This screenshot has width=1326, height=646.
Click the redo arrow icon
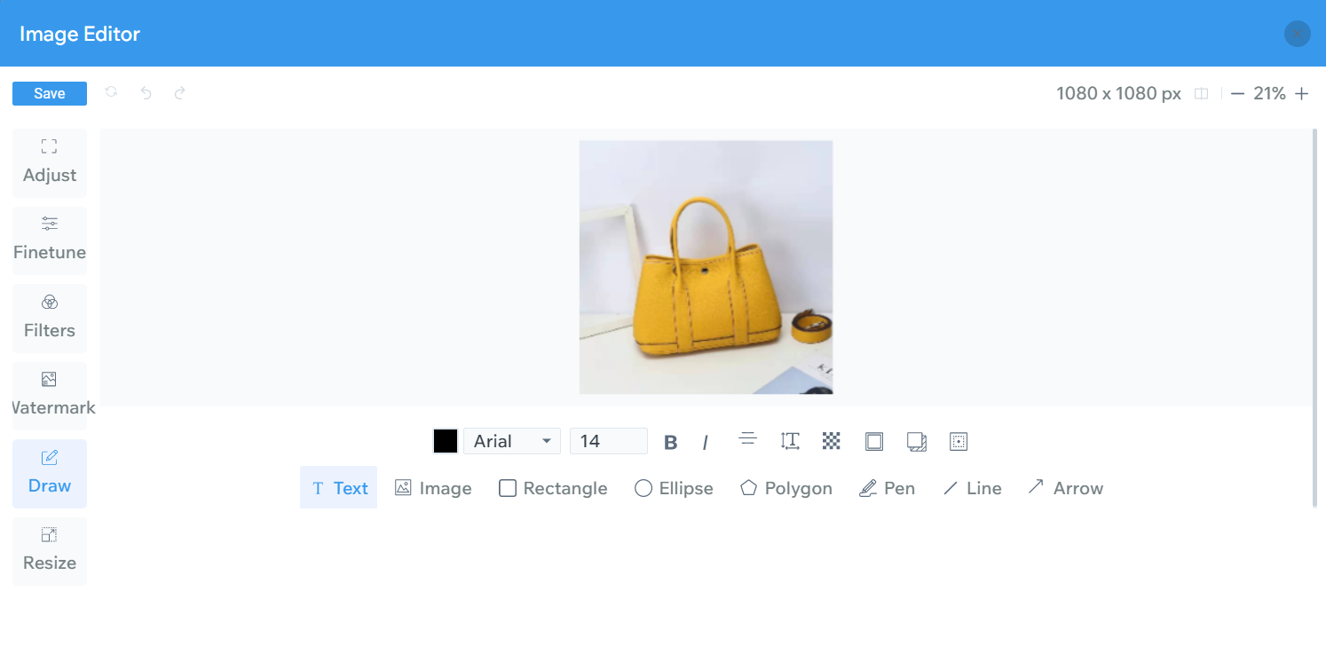tap(179, 93)
